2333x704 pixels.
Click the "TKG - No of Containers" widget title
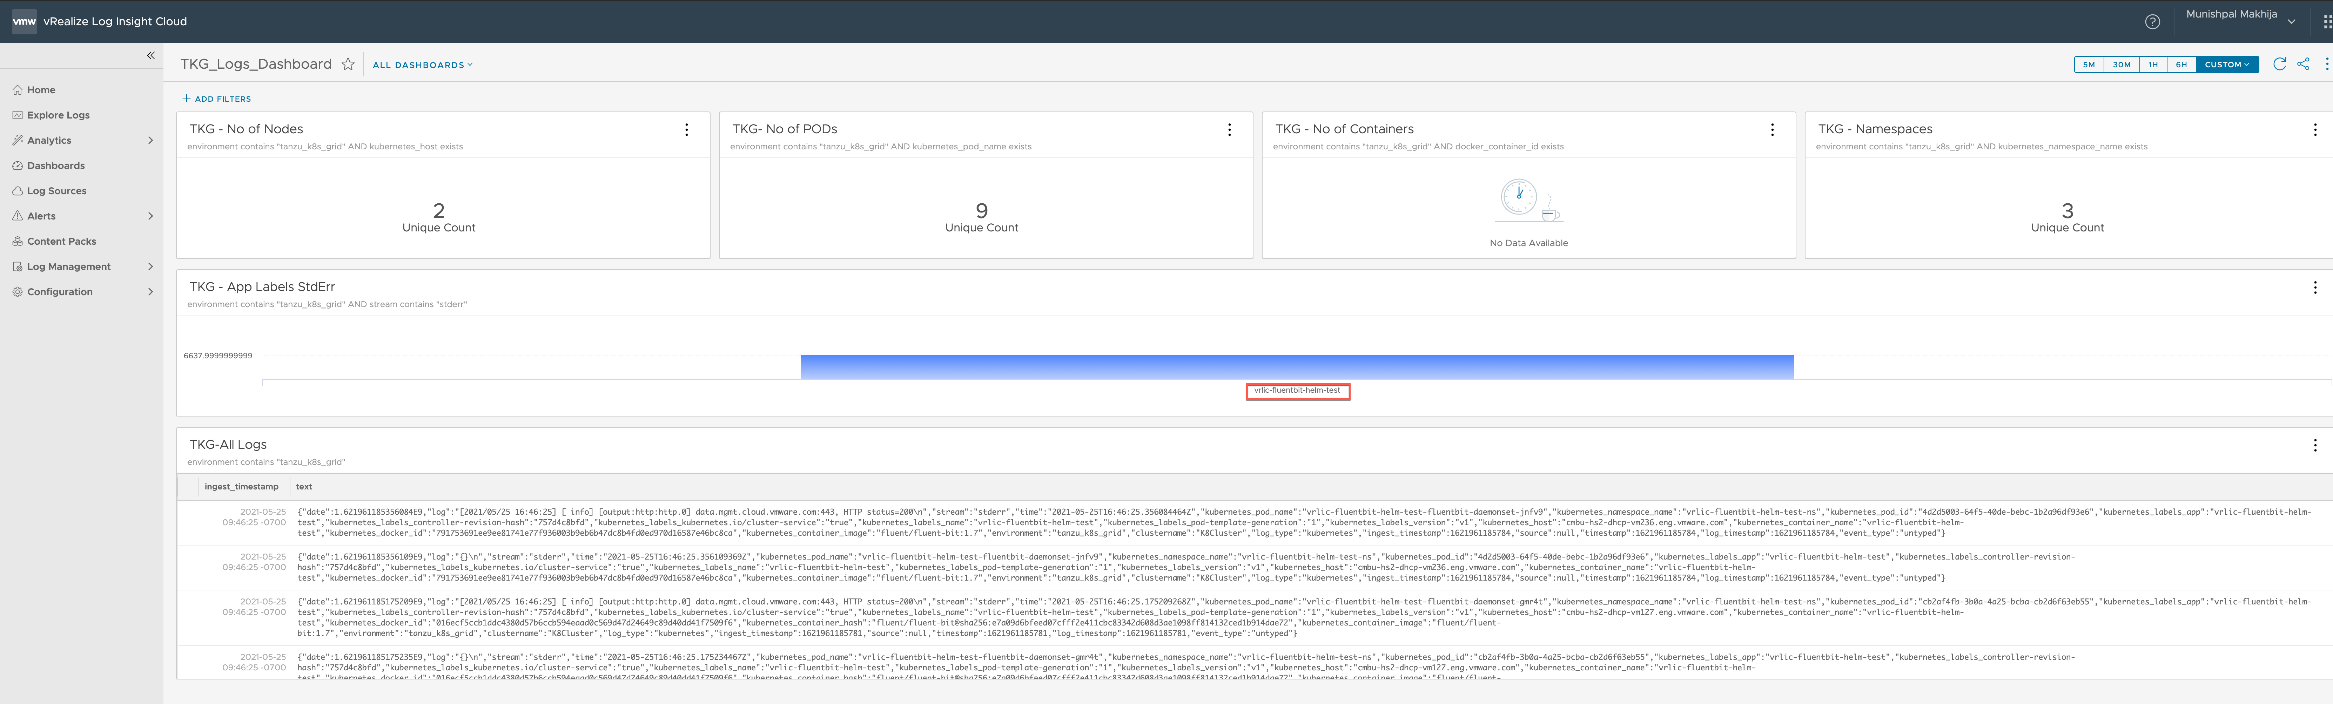(x=1344, y=129)
